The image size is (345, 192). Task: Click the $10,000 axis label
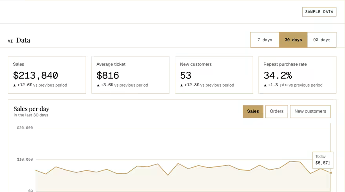coord(25,159)
